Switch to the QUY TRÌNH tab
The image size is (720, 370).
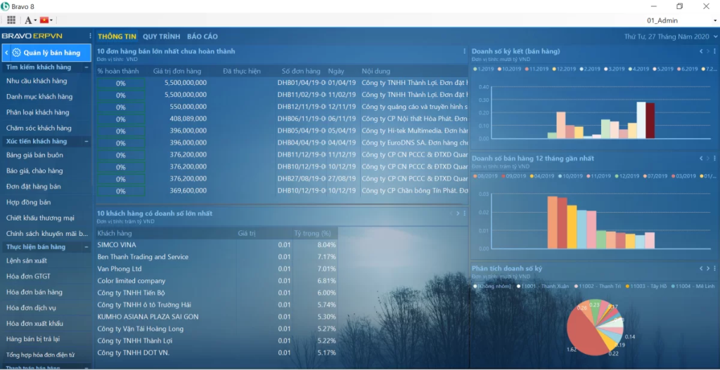coord(161,37)
